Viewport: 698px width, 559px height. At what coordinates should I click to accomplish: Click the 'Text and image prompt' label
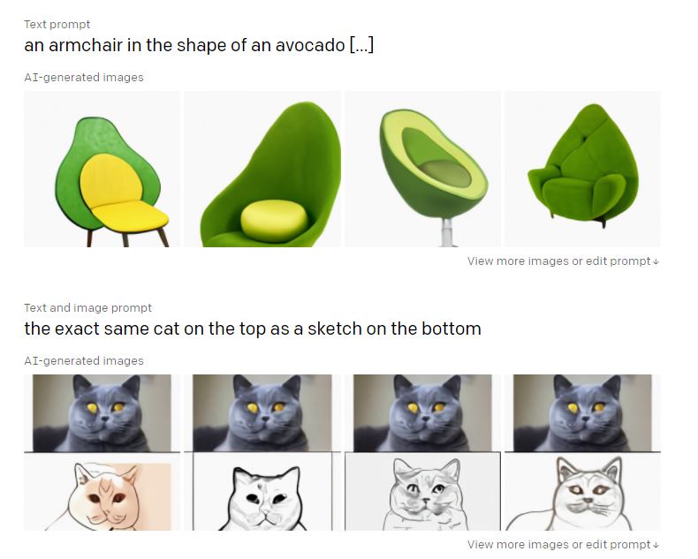(87, 308)
